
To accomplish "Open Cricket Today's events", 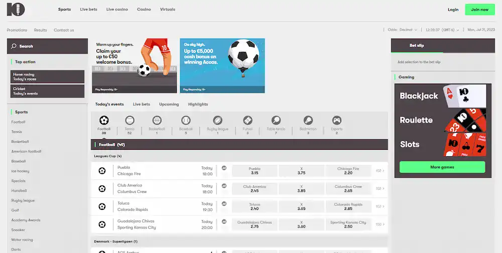I will (x=47, y=91).
